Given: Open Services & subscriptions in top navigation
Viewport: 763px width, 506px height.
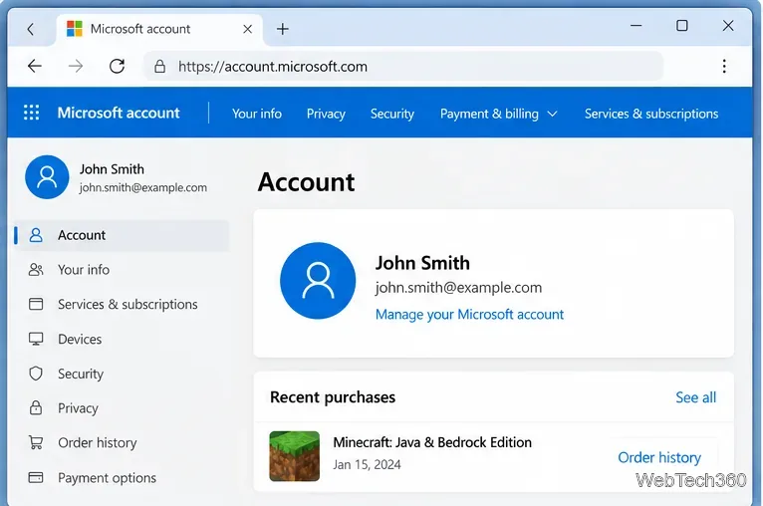Looking at the screenshot, I should coord(651,114).
